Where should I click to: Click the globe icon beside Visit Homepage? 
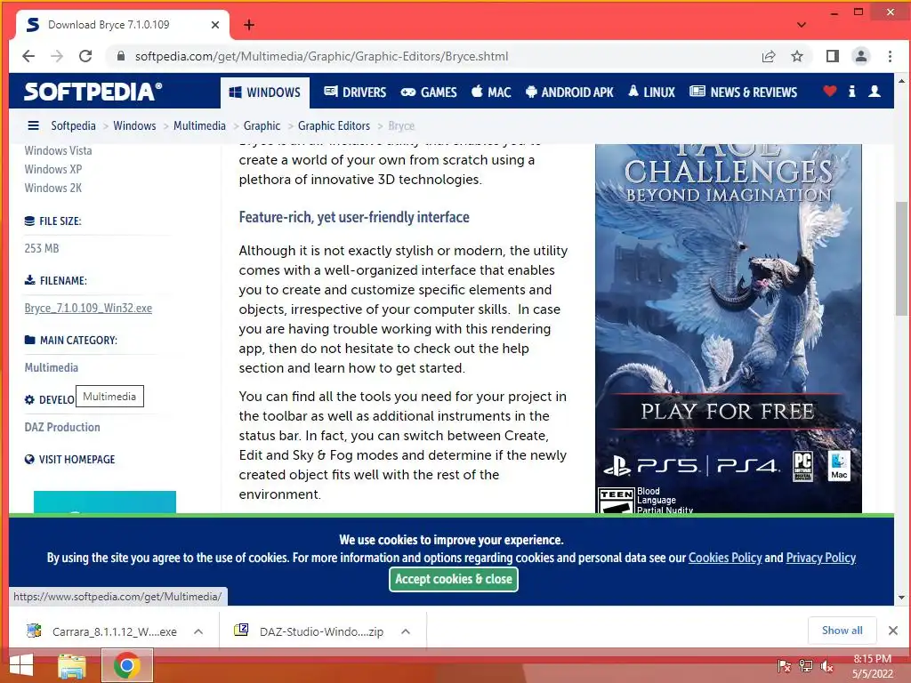29,460
